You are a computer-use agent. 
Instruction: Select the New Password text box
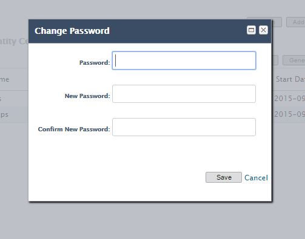[184, 94]
